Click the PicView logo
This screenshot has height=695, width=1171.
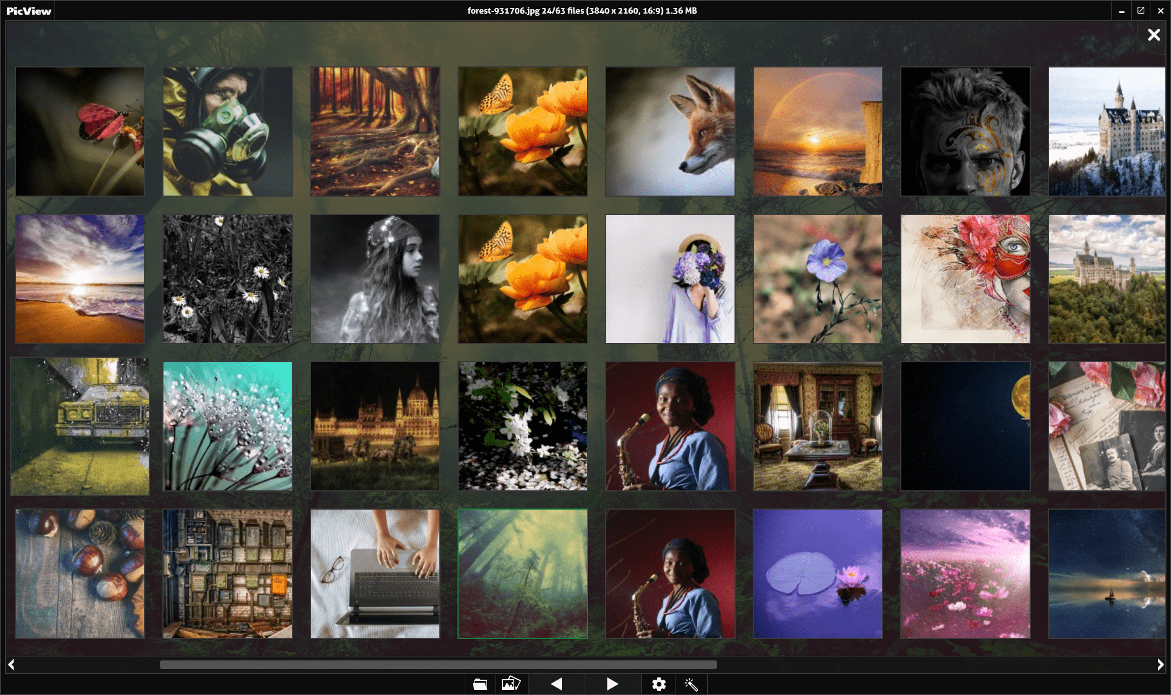(x=28, y=11)
